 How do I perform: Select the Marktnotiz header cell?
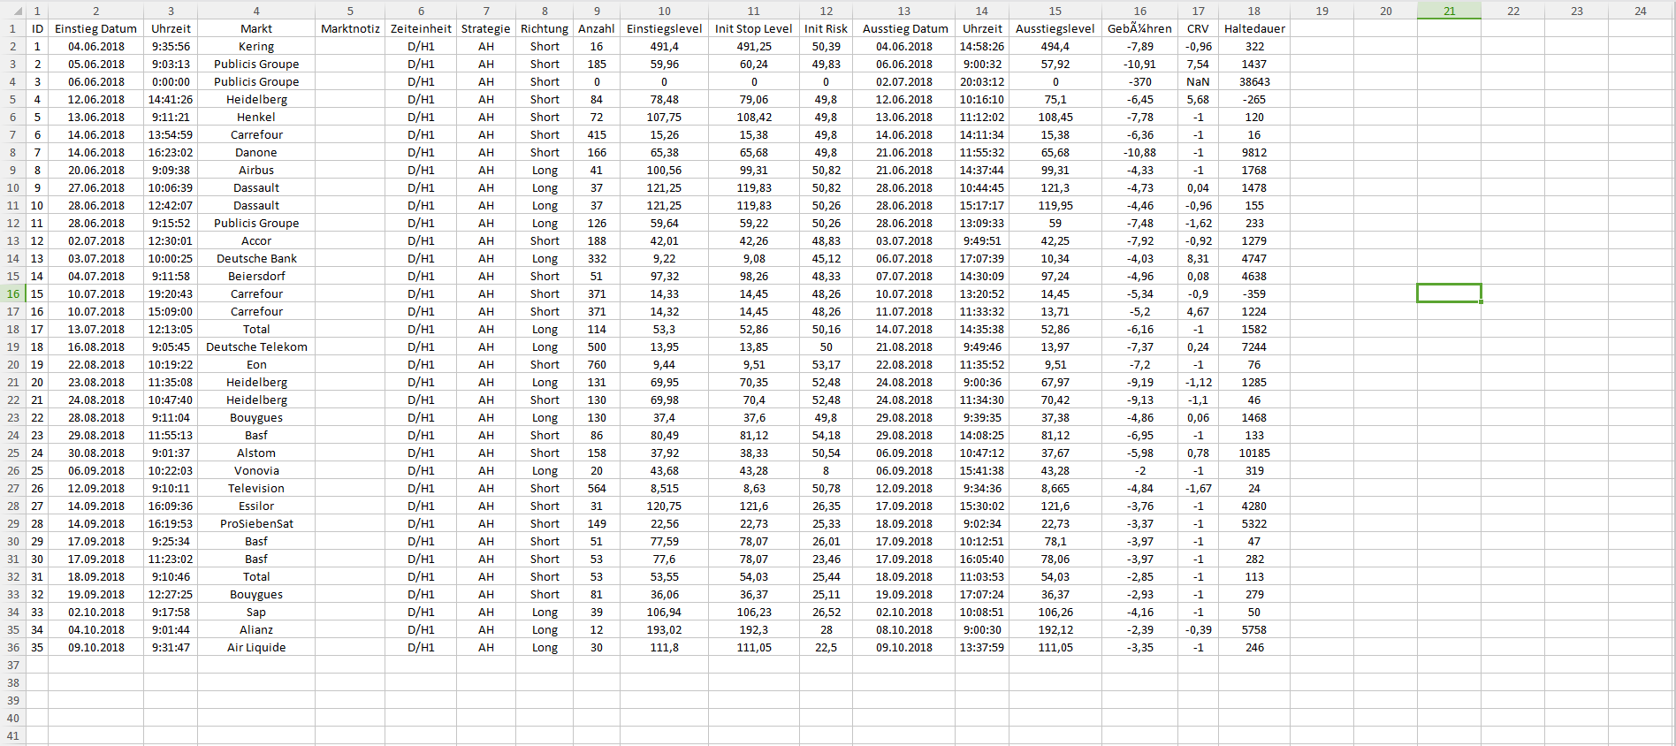click(x=350, y=28)
